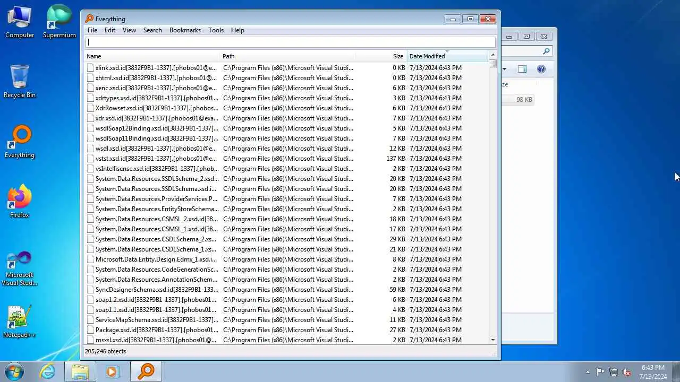
Task: Click help icon in background window
Action: [x=541, y=69]
